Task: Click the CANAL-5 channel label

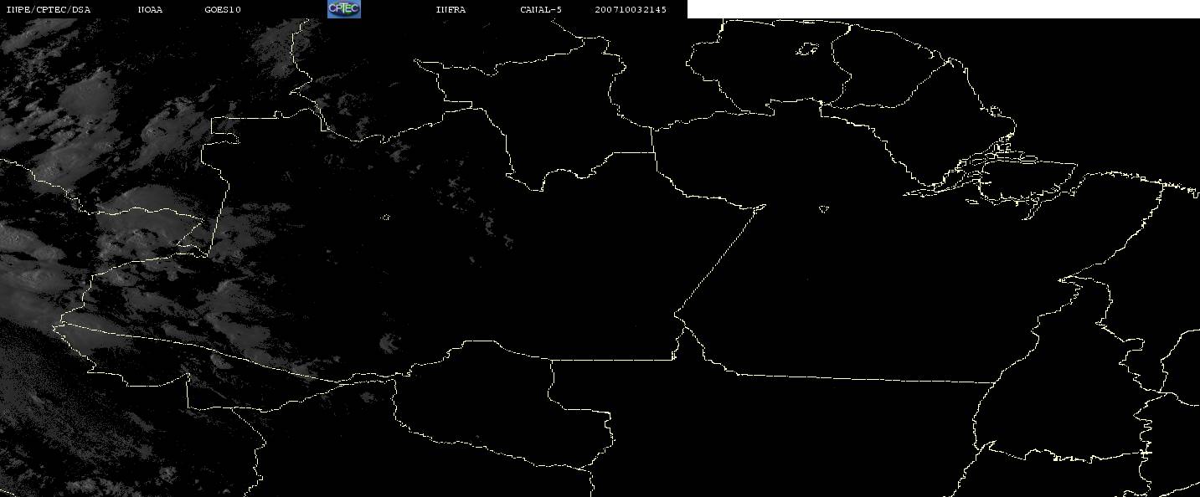Action: coord(541,9)
